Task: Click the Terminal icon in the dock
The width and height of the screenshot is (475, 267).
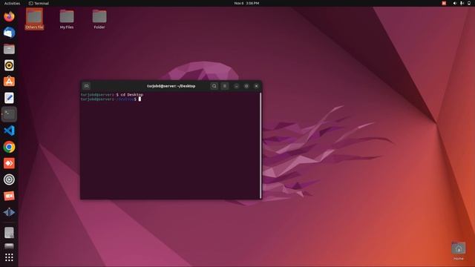Action: [9, 114]
